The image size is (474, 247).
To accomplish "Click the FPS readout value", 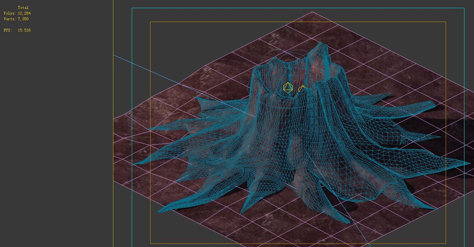I will click(24, 30).
